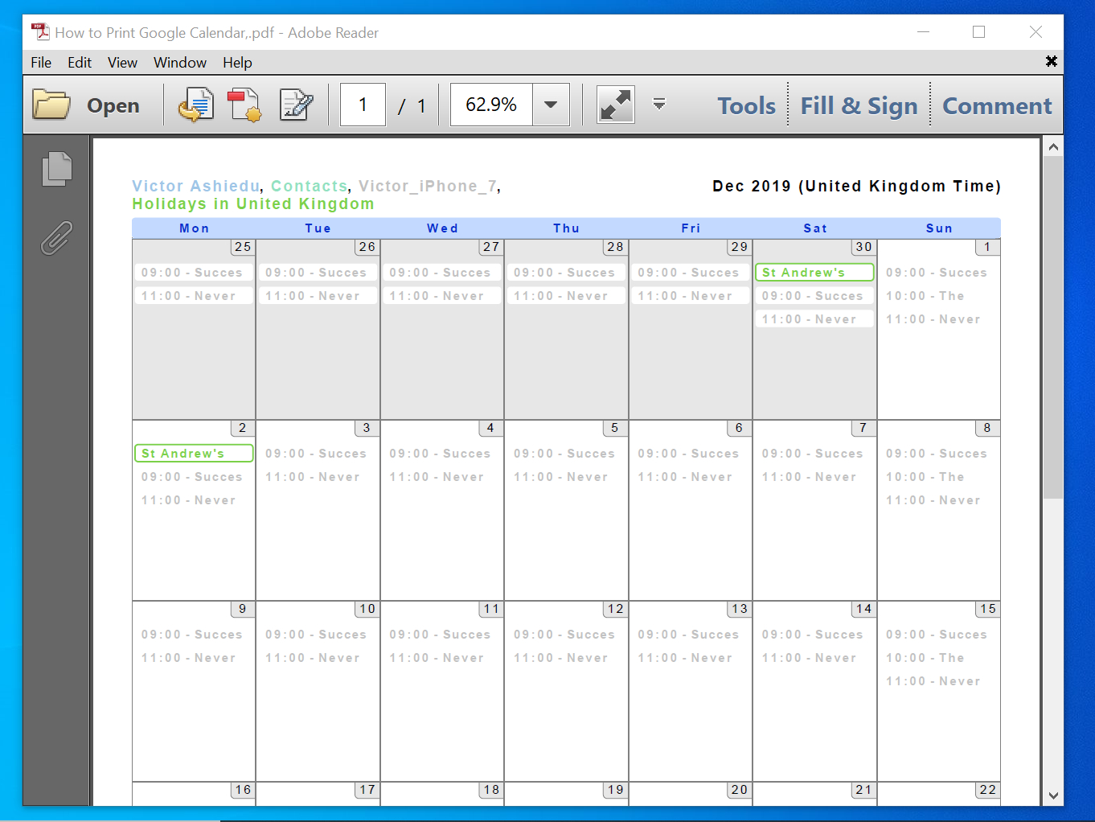Toggle full screen reading mode

pyautogui.click(x=615, y=104)
